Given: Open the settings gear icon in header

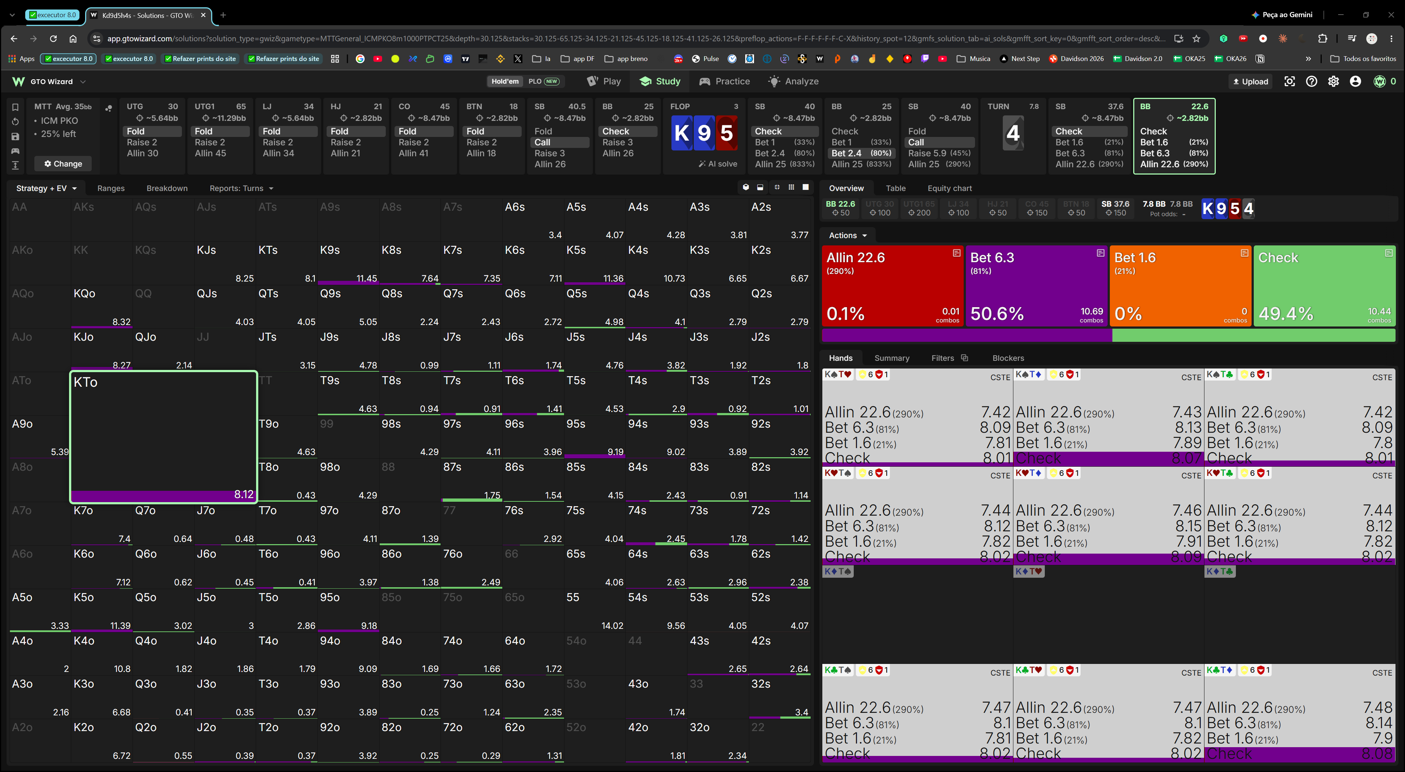Looking at the screenshot, I should (x=1333, y=81).
